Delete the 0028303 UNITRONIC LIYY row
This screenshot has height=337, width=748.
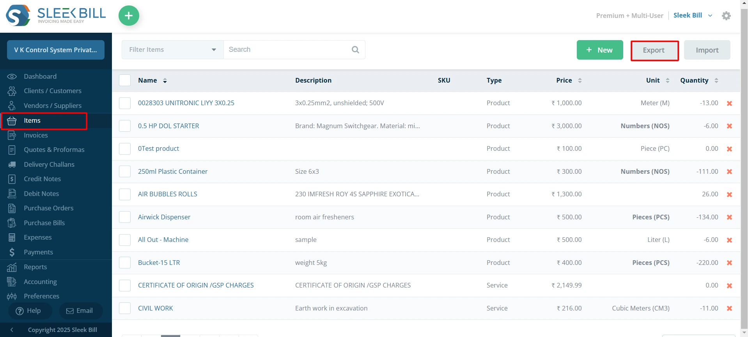[729, 103]
